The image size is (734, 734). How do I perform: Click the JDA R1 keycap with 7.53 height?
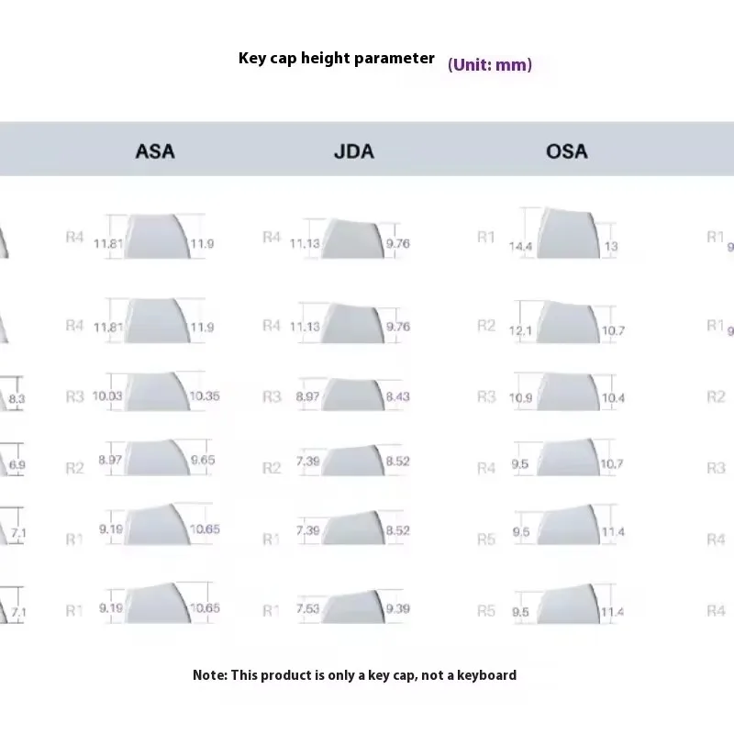[353, 607]
